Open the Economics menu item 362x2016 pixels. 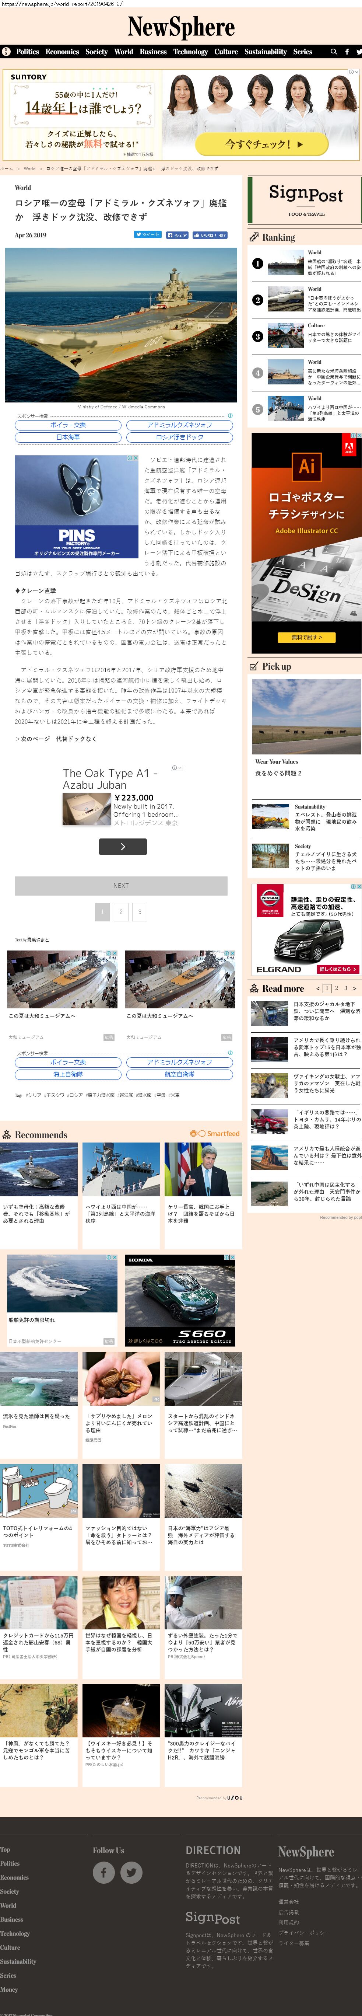click(x=63, y=52)
